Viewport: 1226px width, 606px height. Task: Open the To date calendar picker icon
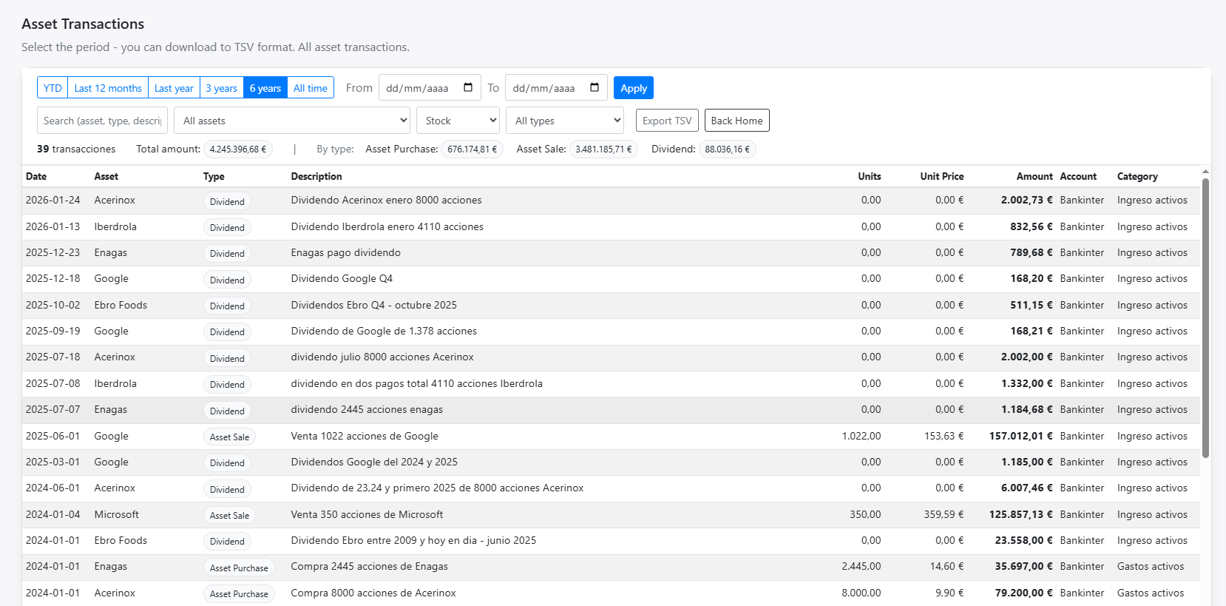595,87
